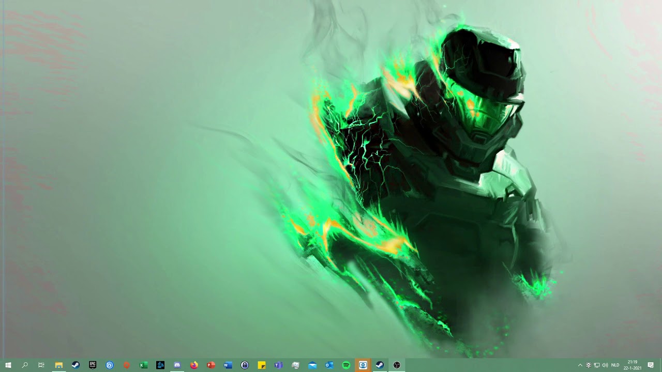
Task: Open the Windows Start menu
Action: coord(8,365)
